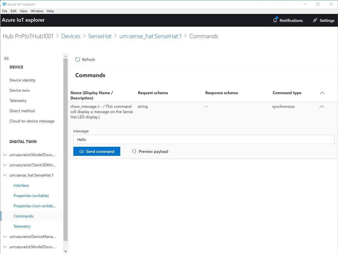Open the Edit menu
The image size is (338, 254).
pyautogui.click(x=14, y=11)
